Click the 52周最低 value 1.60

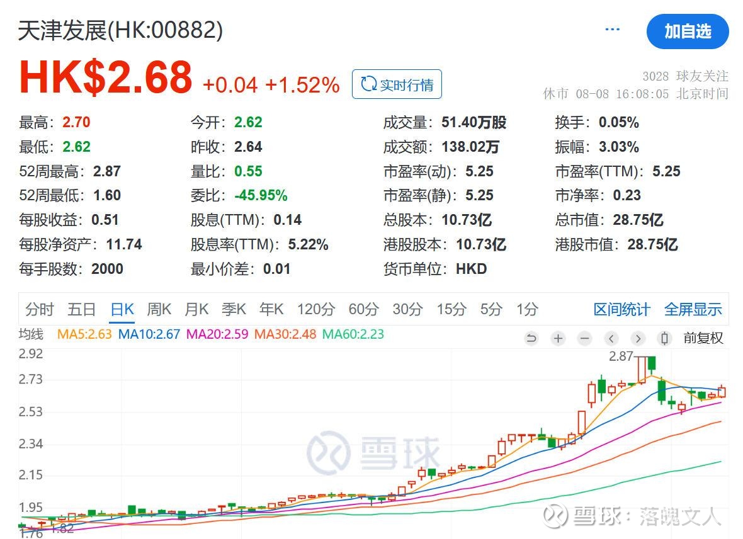pos(106,195)
